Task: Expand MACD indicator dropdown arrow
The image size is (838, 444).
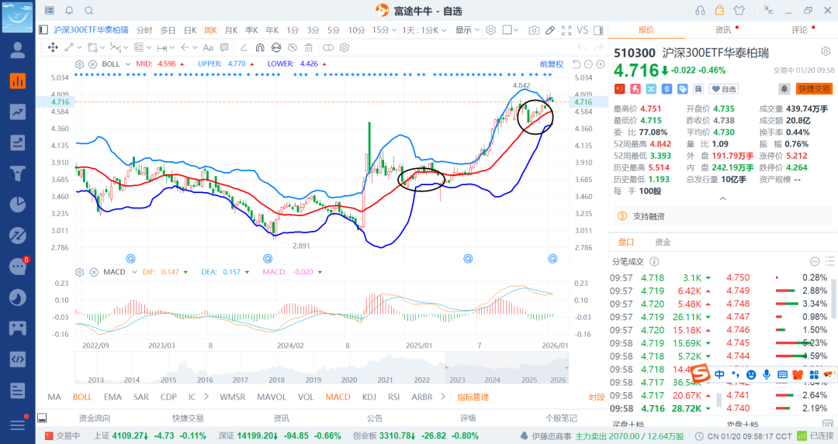Action: point(134,272)
